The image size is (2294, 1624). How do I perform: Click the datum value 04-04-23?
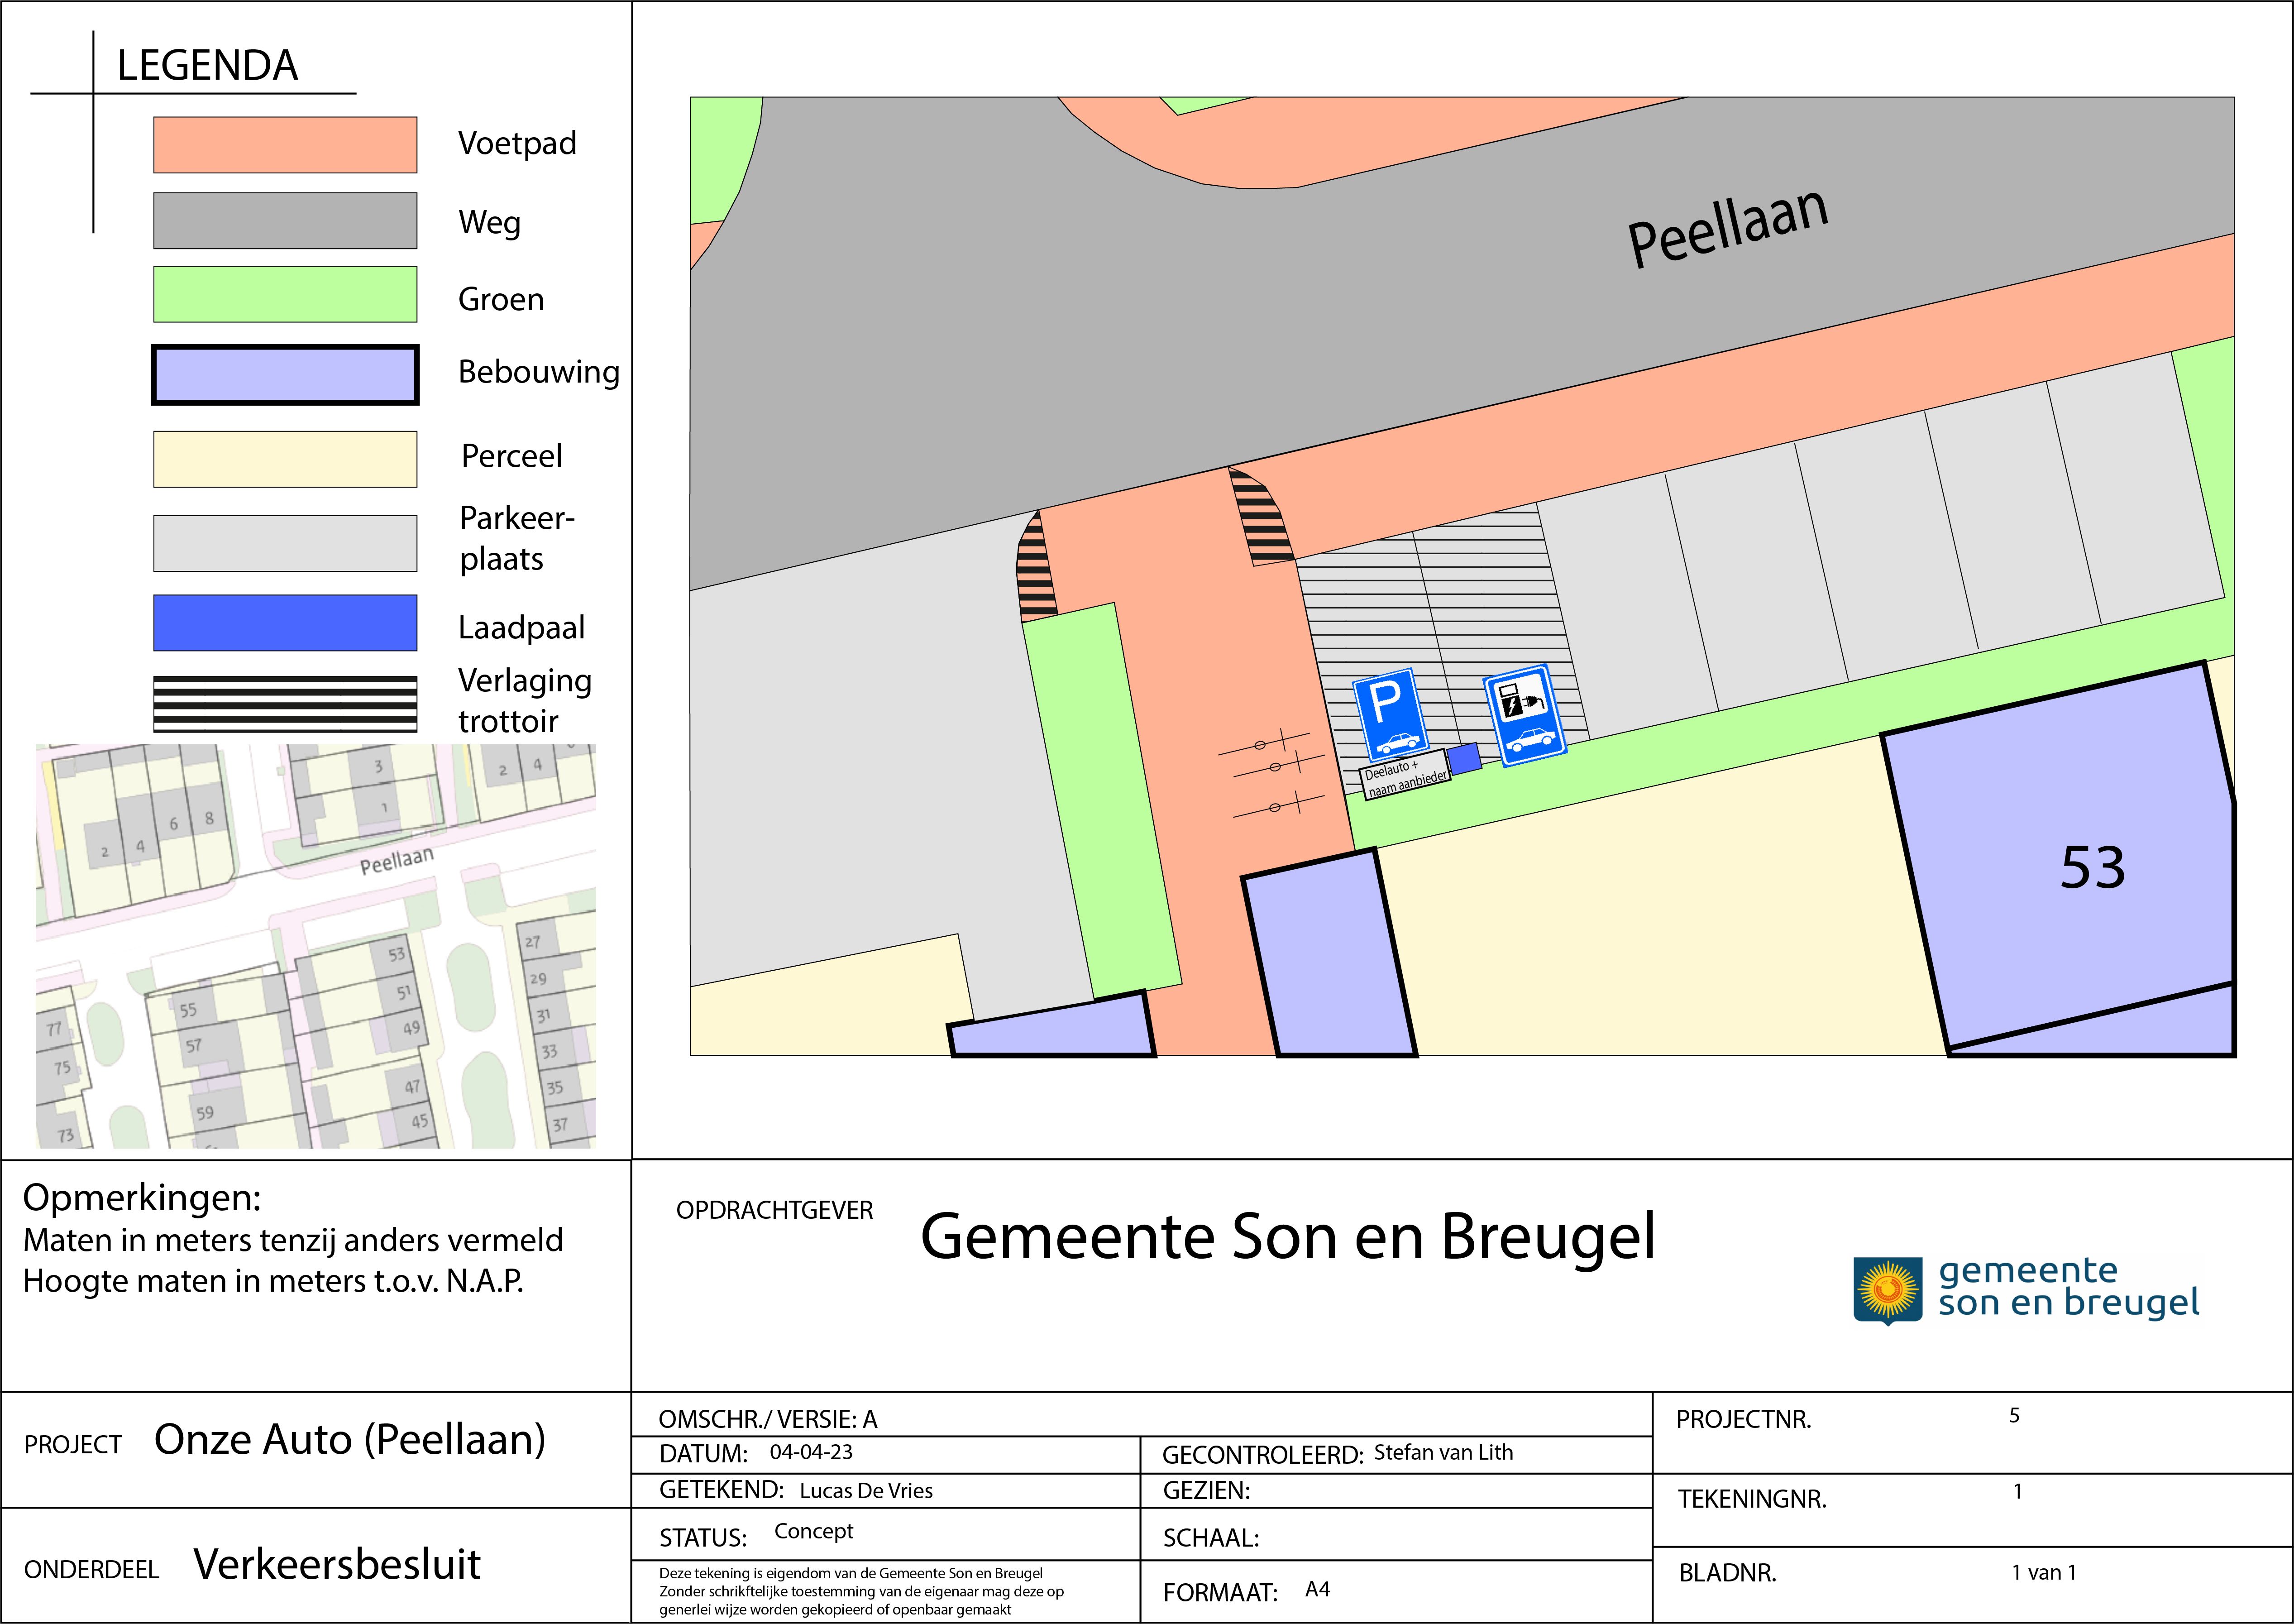pyautogui.click(x=811, y=1452)
